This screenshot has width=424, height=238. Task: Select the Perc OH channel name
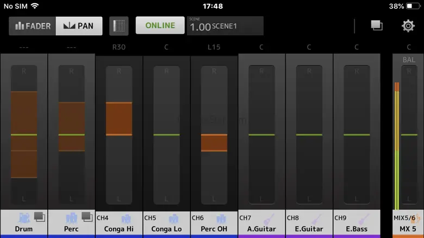214,229
